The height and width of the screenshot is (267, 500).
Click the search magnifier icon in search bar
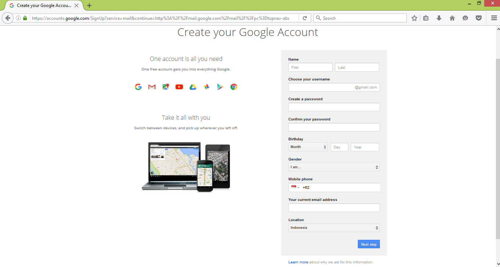(x=318, y=18)
